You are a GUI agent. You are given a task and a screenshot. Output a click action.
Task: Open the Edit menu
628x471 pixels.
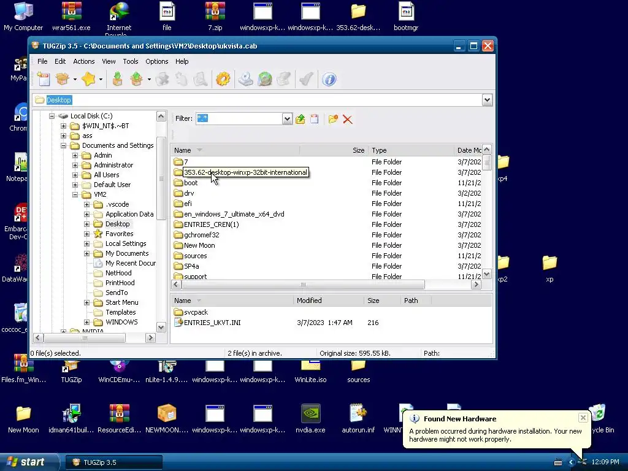tap(60, 61)
